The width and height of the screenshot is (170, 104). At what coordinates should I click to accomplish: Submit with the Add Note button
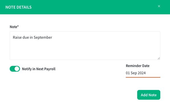(x=149, y=95)
